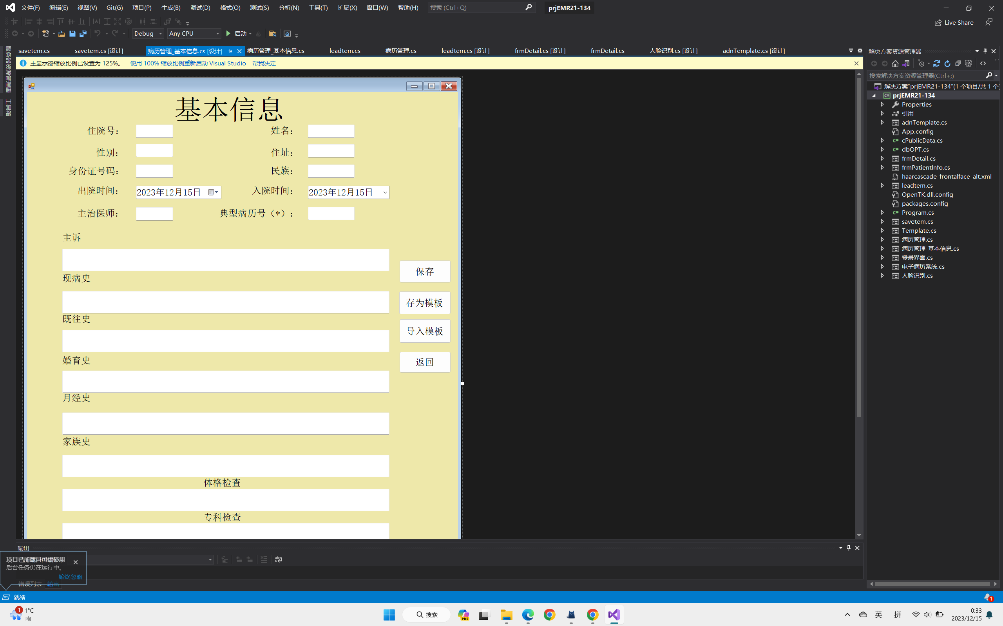Image resolution: width=1003 pixels, height=626 pixels.
Task: Click the notification bell in status bar
Action: (x=988, y=597)
